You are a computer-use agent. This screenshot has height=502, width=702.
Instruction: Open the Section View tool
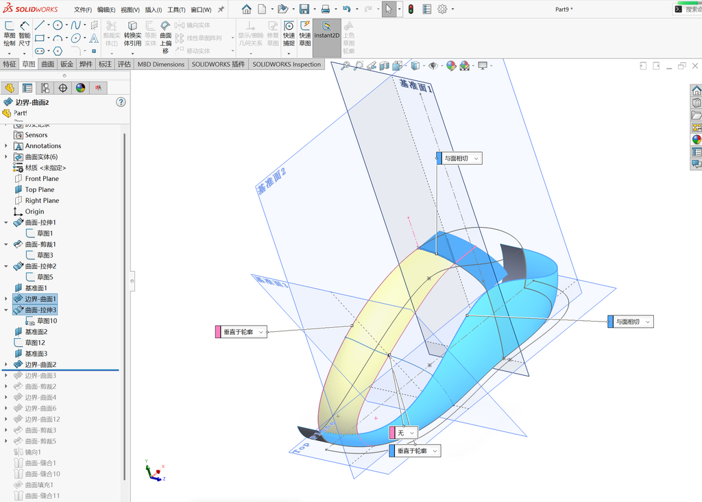point(384,66)
